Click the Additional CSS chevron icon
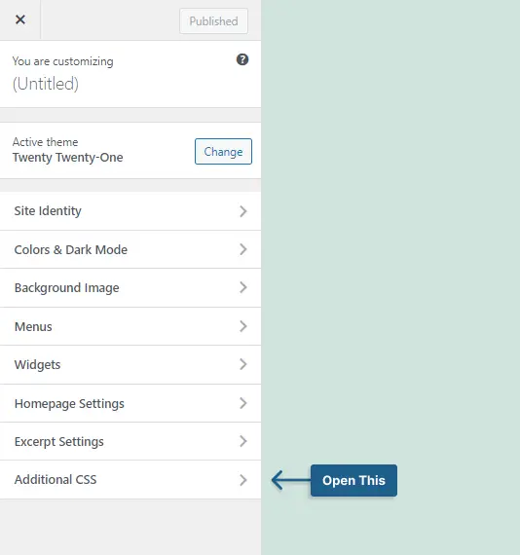Screen dimensions: 520x555 click(x=242, y=480)
